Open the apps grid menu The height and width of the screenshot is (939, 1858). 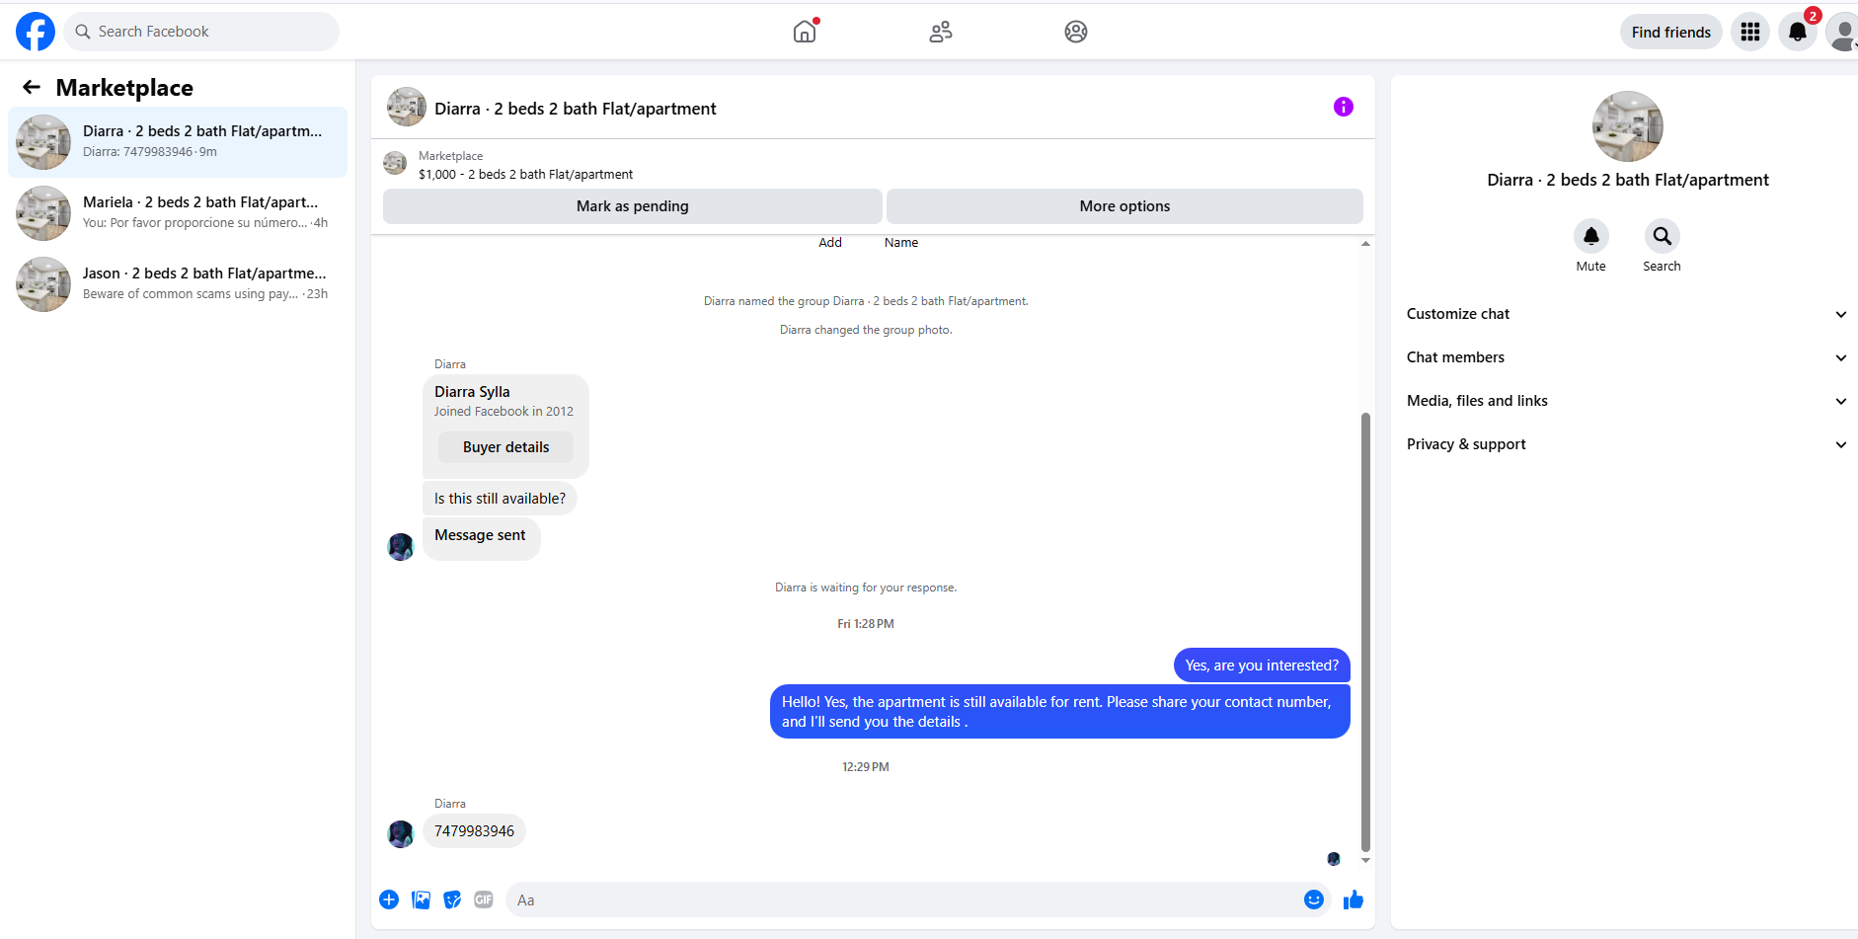coord(1750,32)
